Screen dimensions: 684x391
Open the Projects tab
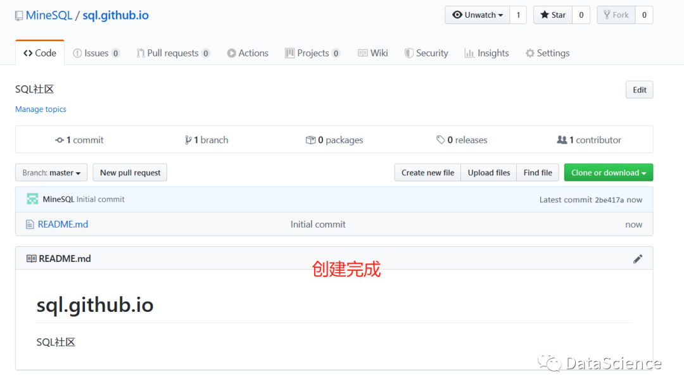312,53
